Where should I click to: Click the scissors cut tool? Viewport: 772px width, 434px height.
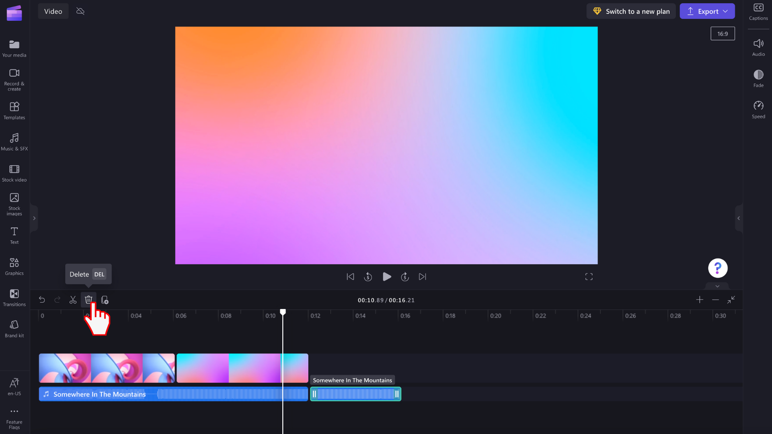[73, 300]
